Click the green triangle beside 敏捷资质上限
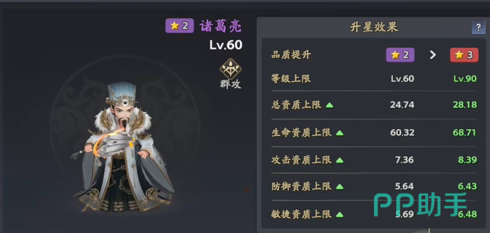 tap(339, 214)
